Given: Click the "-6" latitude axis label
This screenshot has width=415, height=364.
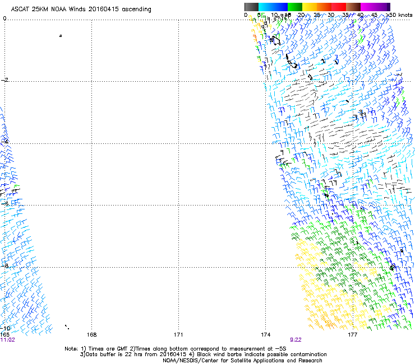Looking at the screenshot, I should pyautogui.click(x=4, y=203).
